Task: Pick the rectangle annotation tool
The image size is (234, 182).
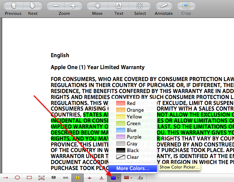Action: pos(29,178)
